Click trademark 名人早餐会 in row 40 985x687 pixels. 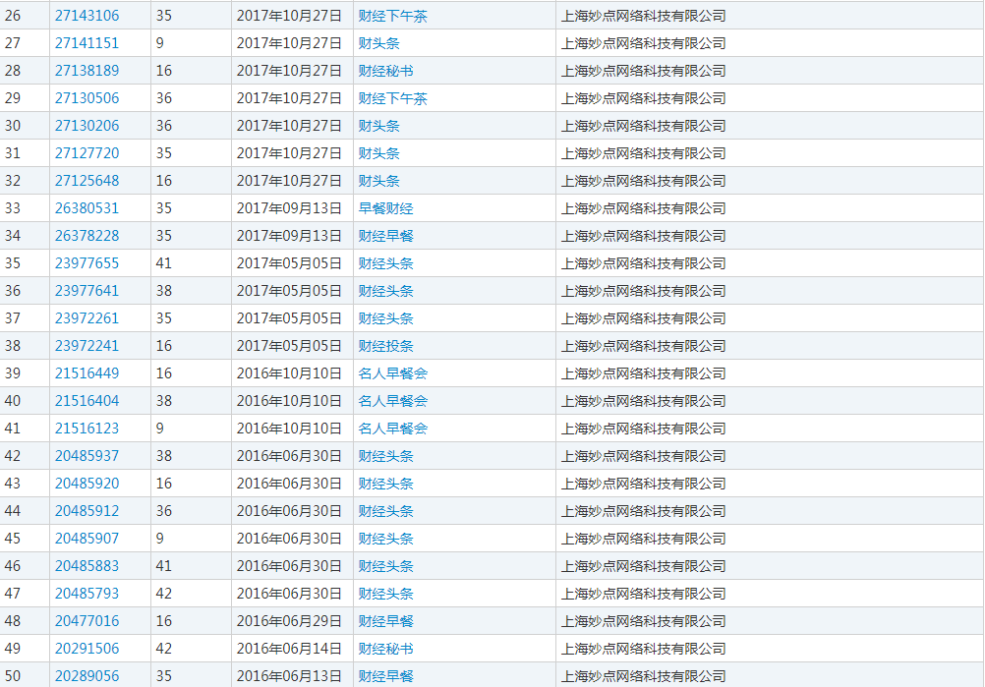[x=392, y=401]
